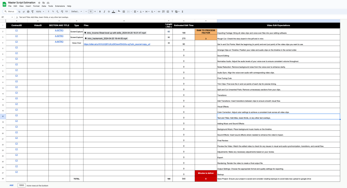The height and width of the screenshot is (188, 347).
Task: Open the Tools menu
Action: [51, 6]
